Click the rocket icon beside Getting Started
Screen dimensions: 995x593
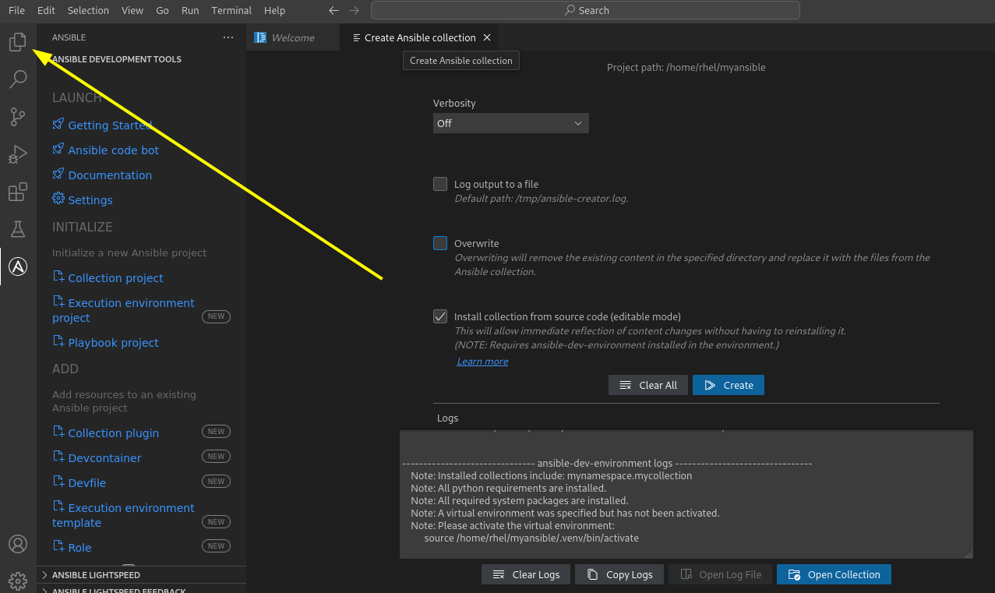[x=58, y=125]
